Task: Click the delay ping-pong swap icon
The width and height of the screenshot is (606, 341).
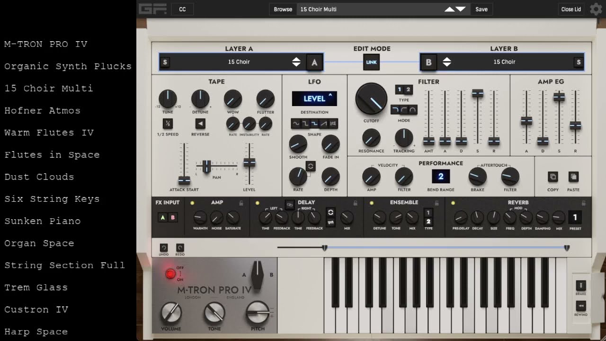Action: (330, 223)
